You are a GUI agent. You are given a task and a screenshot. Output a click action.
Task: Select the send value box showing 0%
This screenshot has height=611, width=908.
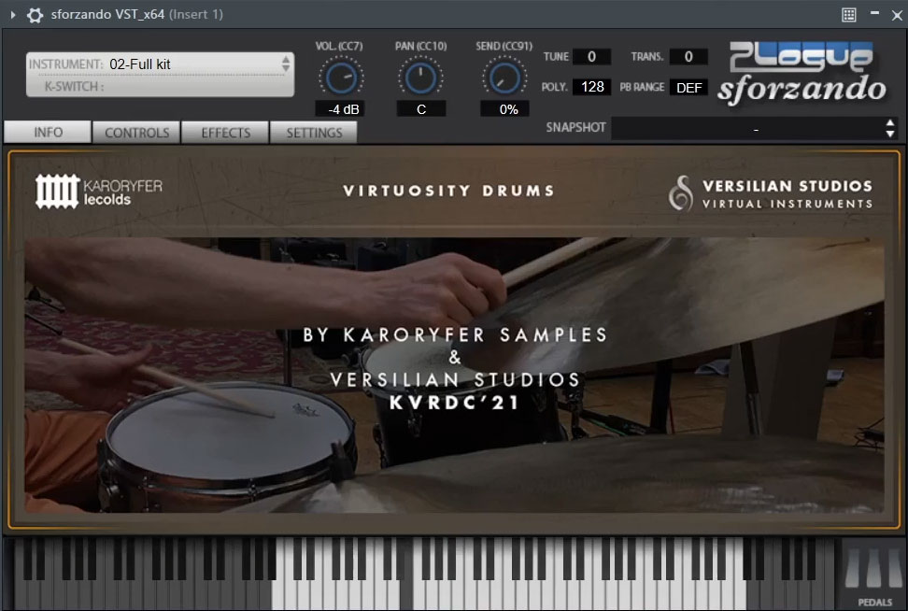(x=504, y=109)
